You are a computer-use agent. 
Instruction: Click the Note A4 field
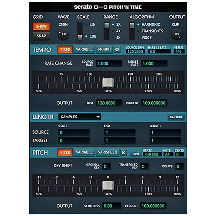tap(168, 154)
